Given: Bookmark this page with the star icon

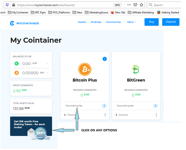Looking at the screenshot, I should click(141, 5).
